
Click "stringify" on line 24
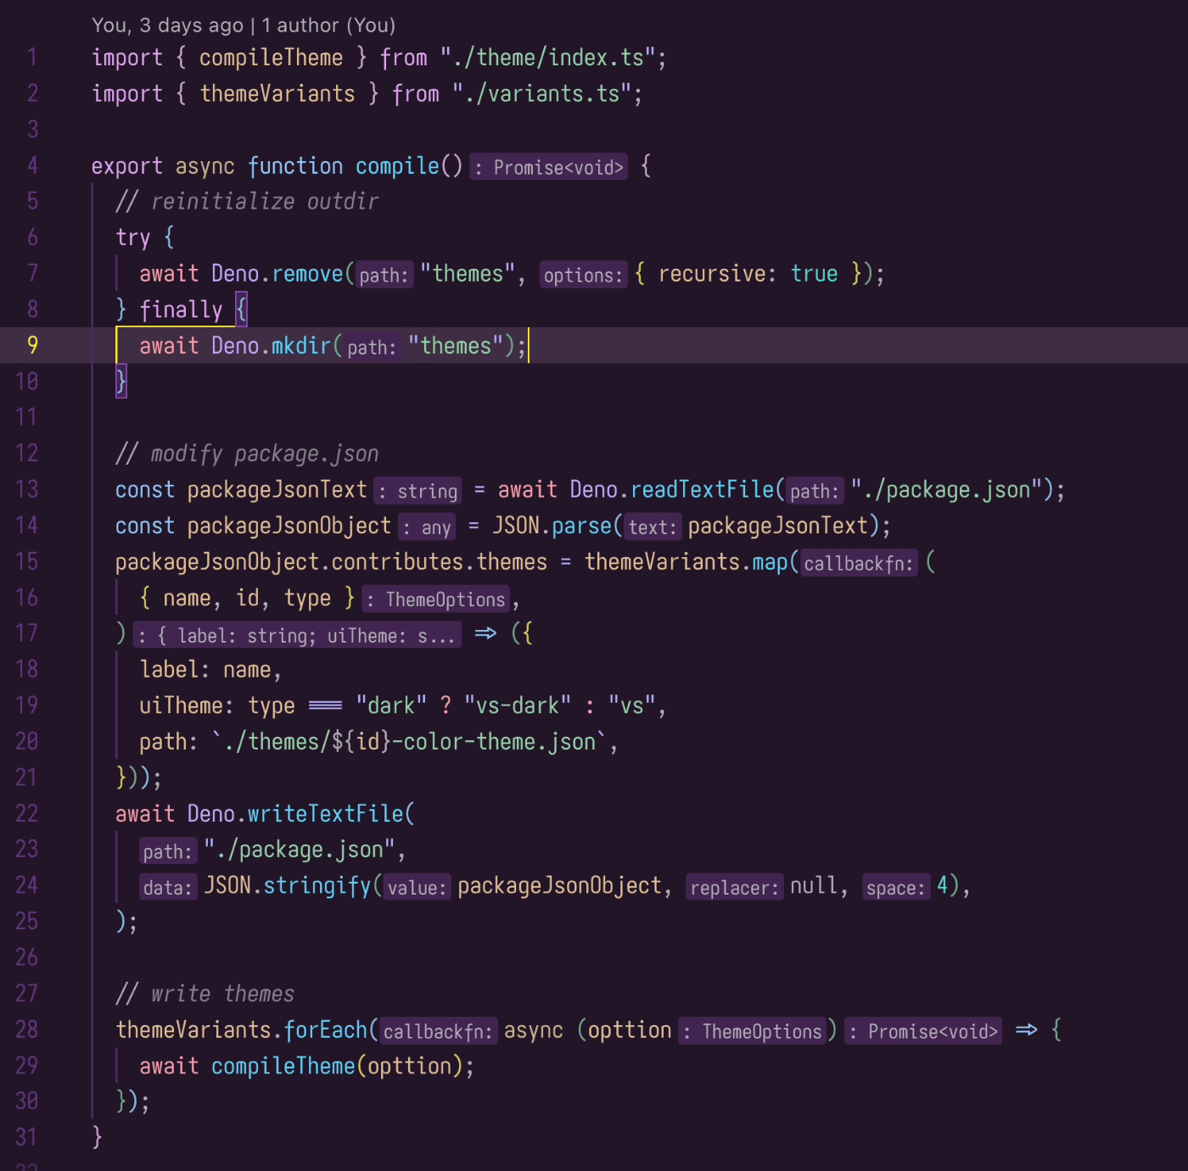coord(317,885)
